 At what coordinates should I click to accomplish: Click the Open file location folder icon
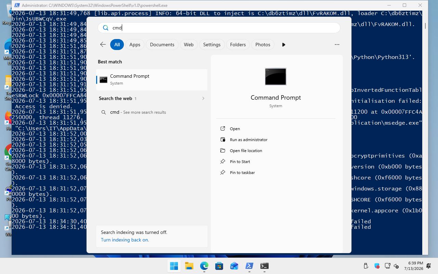(223, 150)
